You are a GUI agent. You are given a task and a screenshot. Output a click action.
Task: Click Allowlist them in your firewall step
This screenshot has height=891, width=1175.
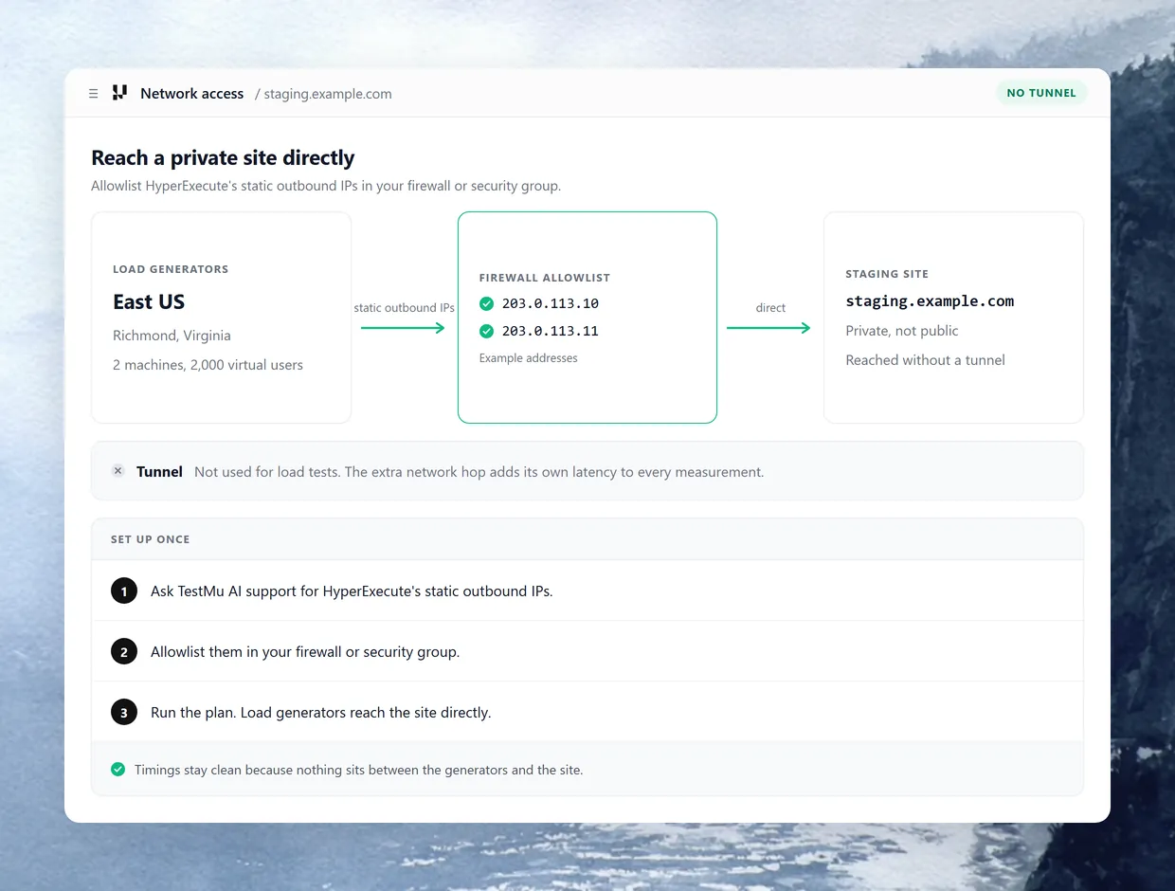pos(305,652)
